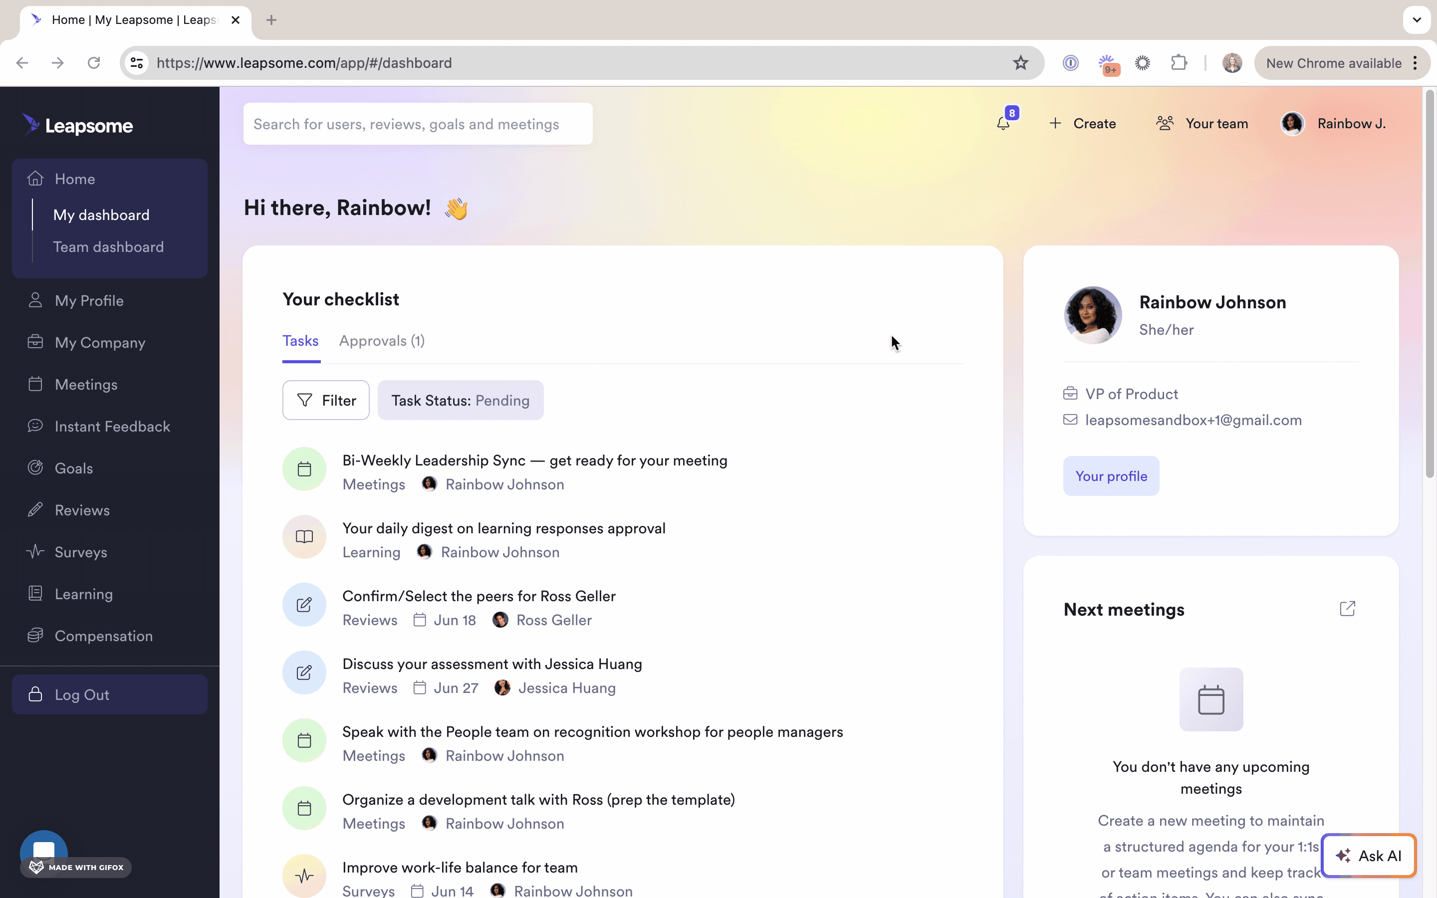Click the Leapsome logo
The image size is (1437, 898).
[77, 125]
